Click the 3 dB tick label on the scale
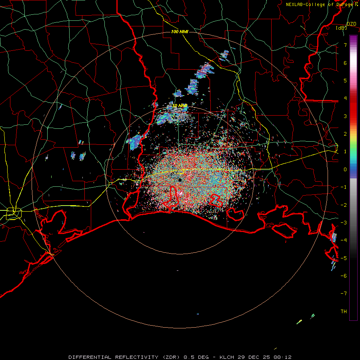The width and height of the screenshot is (360, 360). (x=345, y=116)
